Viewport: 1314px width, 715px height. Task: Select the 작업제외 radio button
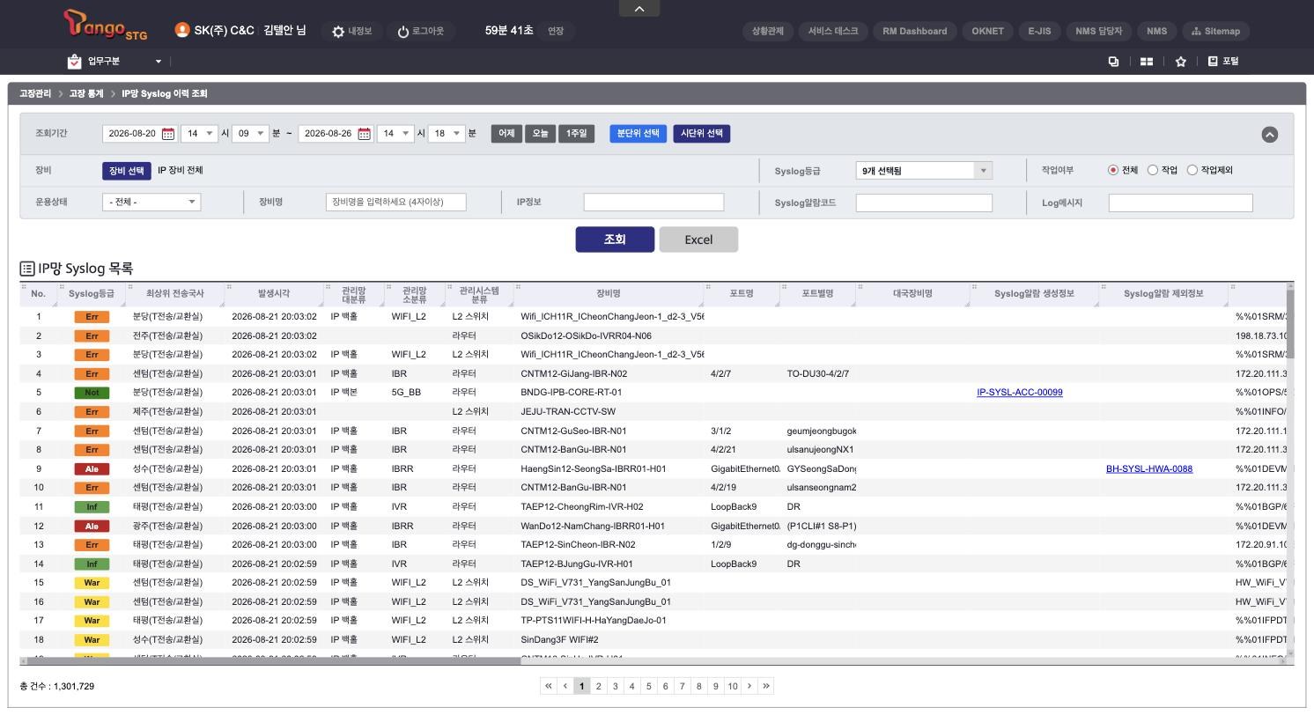point(1192,170)
